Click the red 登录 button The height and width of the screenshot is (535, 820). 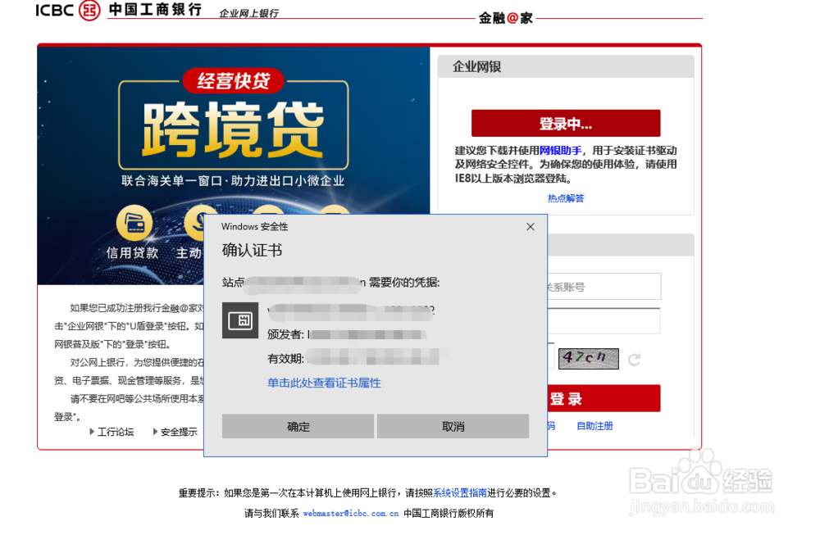pos(604,399)
